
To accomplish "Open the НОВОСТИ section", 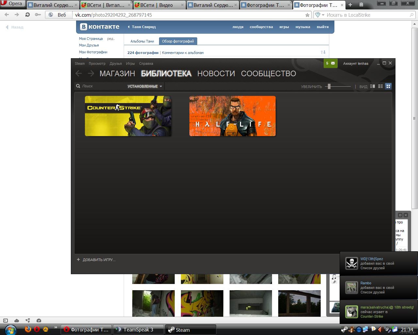I will click(216, 74).
